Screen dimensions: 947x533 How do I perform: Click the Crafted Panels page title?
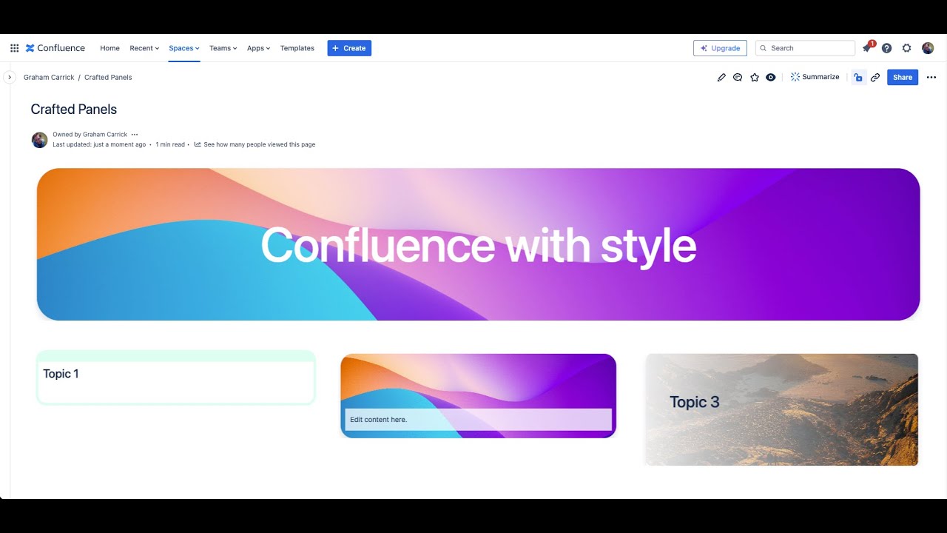click(74, 110)
